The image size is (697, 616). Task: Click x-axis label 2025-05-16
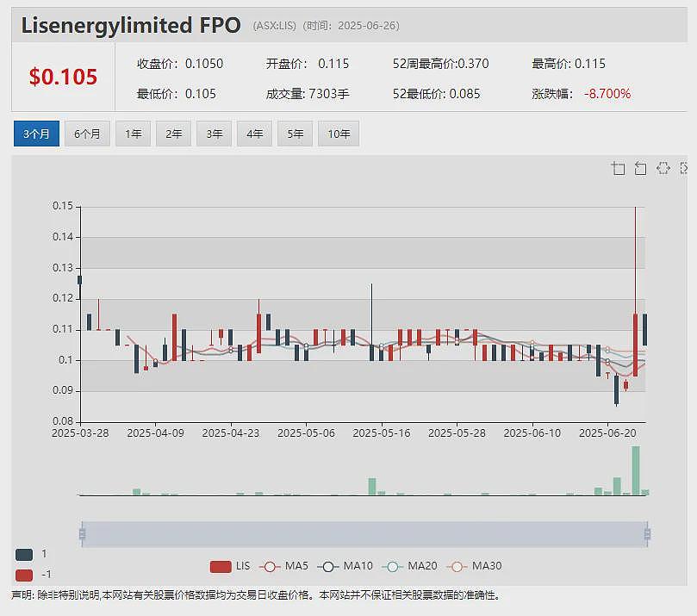(x=382, y=433)
